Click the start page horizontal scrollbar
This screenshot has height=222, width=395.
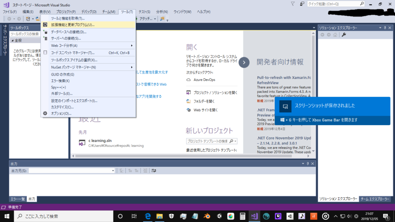[183, 156]
